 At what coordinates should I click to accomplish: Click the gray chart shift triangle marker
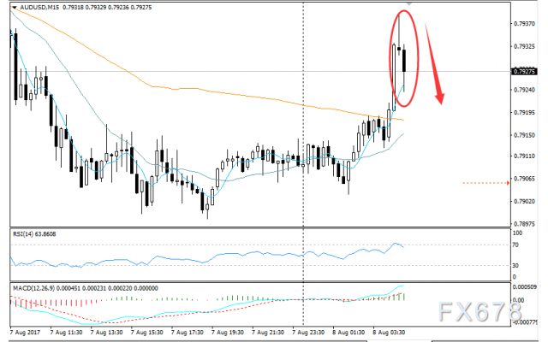(x=409, y=3)
